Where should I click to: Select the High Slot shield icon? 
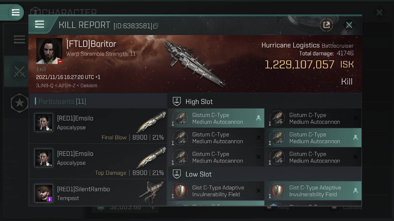177,101
